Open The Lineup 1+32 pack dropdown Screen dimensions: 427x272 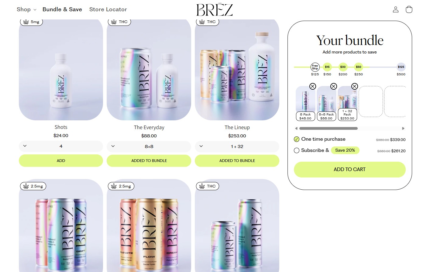tap(237, 146)
